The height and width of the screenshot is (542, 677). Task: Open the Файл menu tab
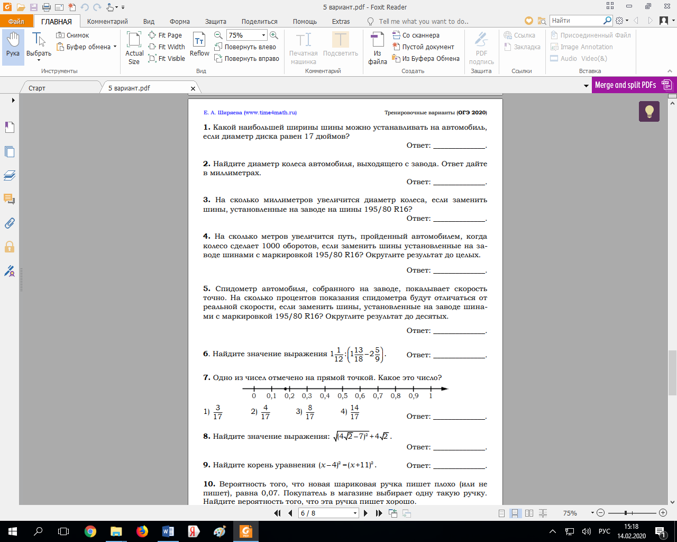(16, 21)
